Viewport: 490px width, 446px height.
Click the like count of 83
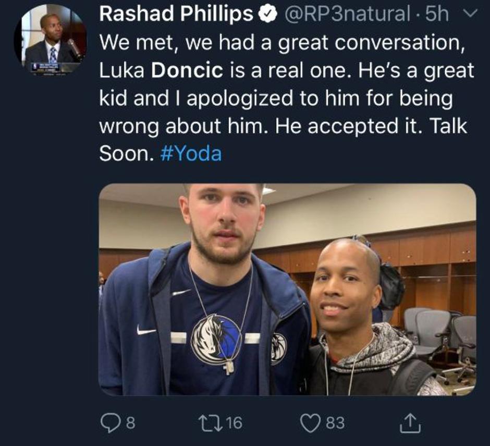click(335, 422)
